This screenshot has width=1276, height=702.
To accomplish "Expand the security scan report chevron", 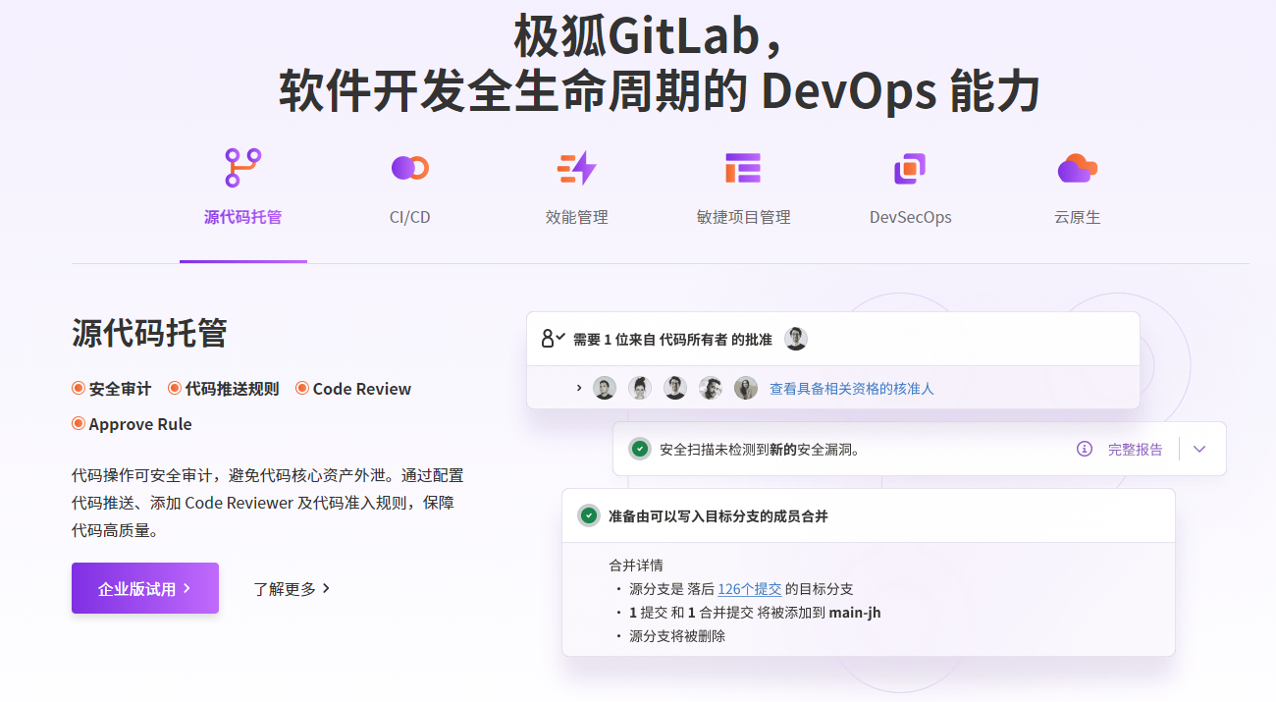I will 1199,449.
